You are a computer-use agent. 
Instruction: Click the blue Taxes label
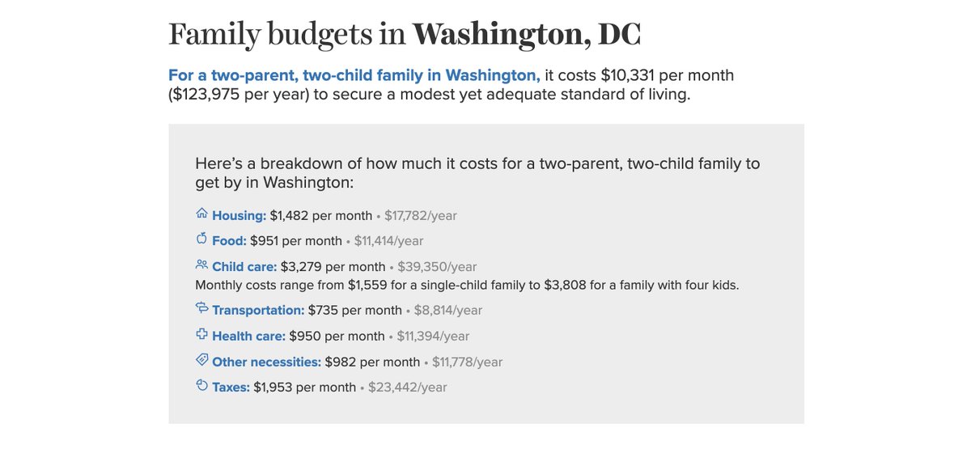231,388
